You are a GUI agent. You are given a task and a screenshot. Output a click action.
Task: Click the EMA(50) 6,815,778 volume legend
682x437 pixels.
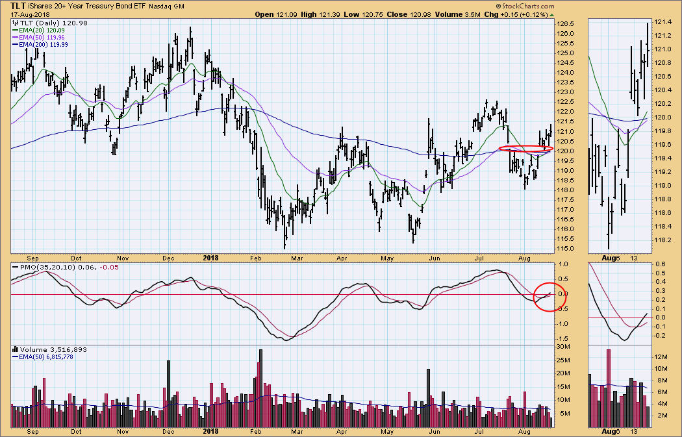pyautogui.click(x=46, y=356)
